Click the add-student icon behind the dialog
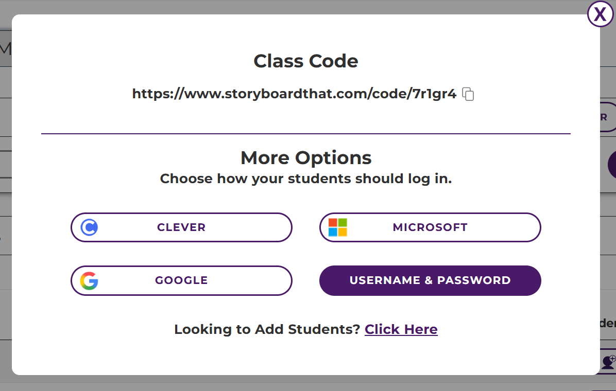The image size is (616, 391). click(608, 362)
